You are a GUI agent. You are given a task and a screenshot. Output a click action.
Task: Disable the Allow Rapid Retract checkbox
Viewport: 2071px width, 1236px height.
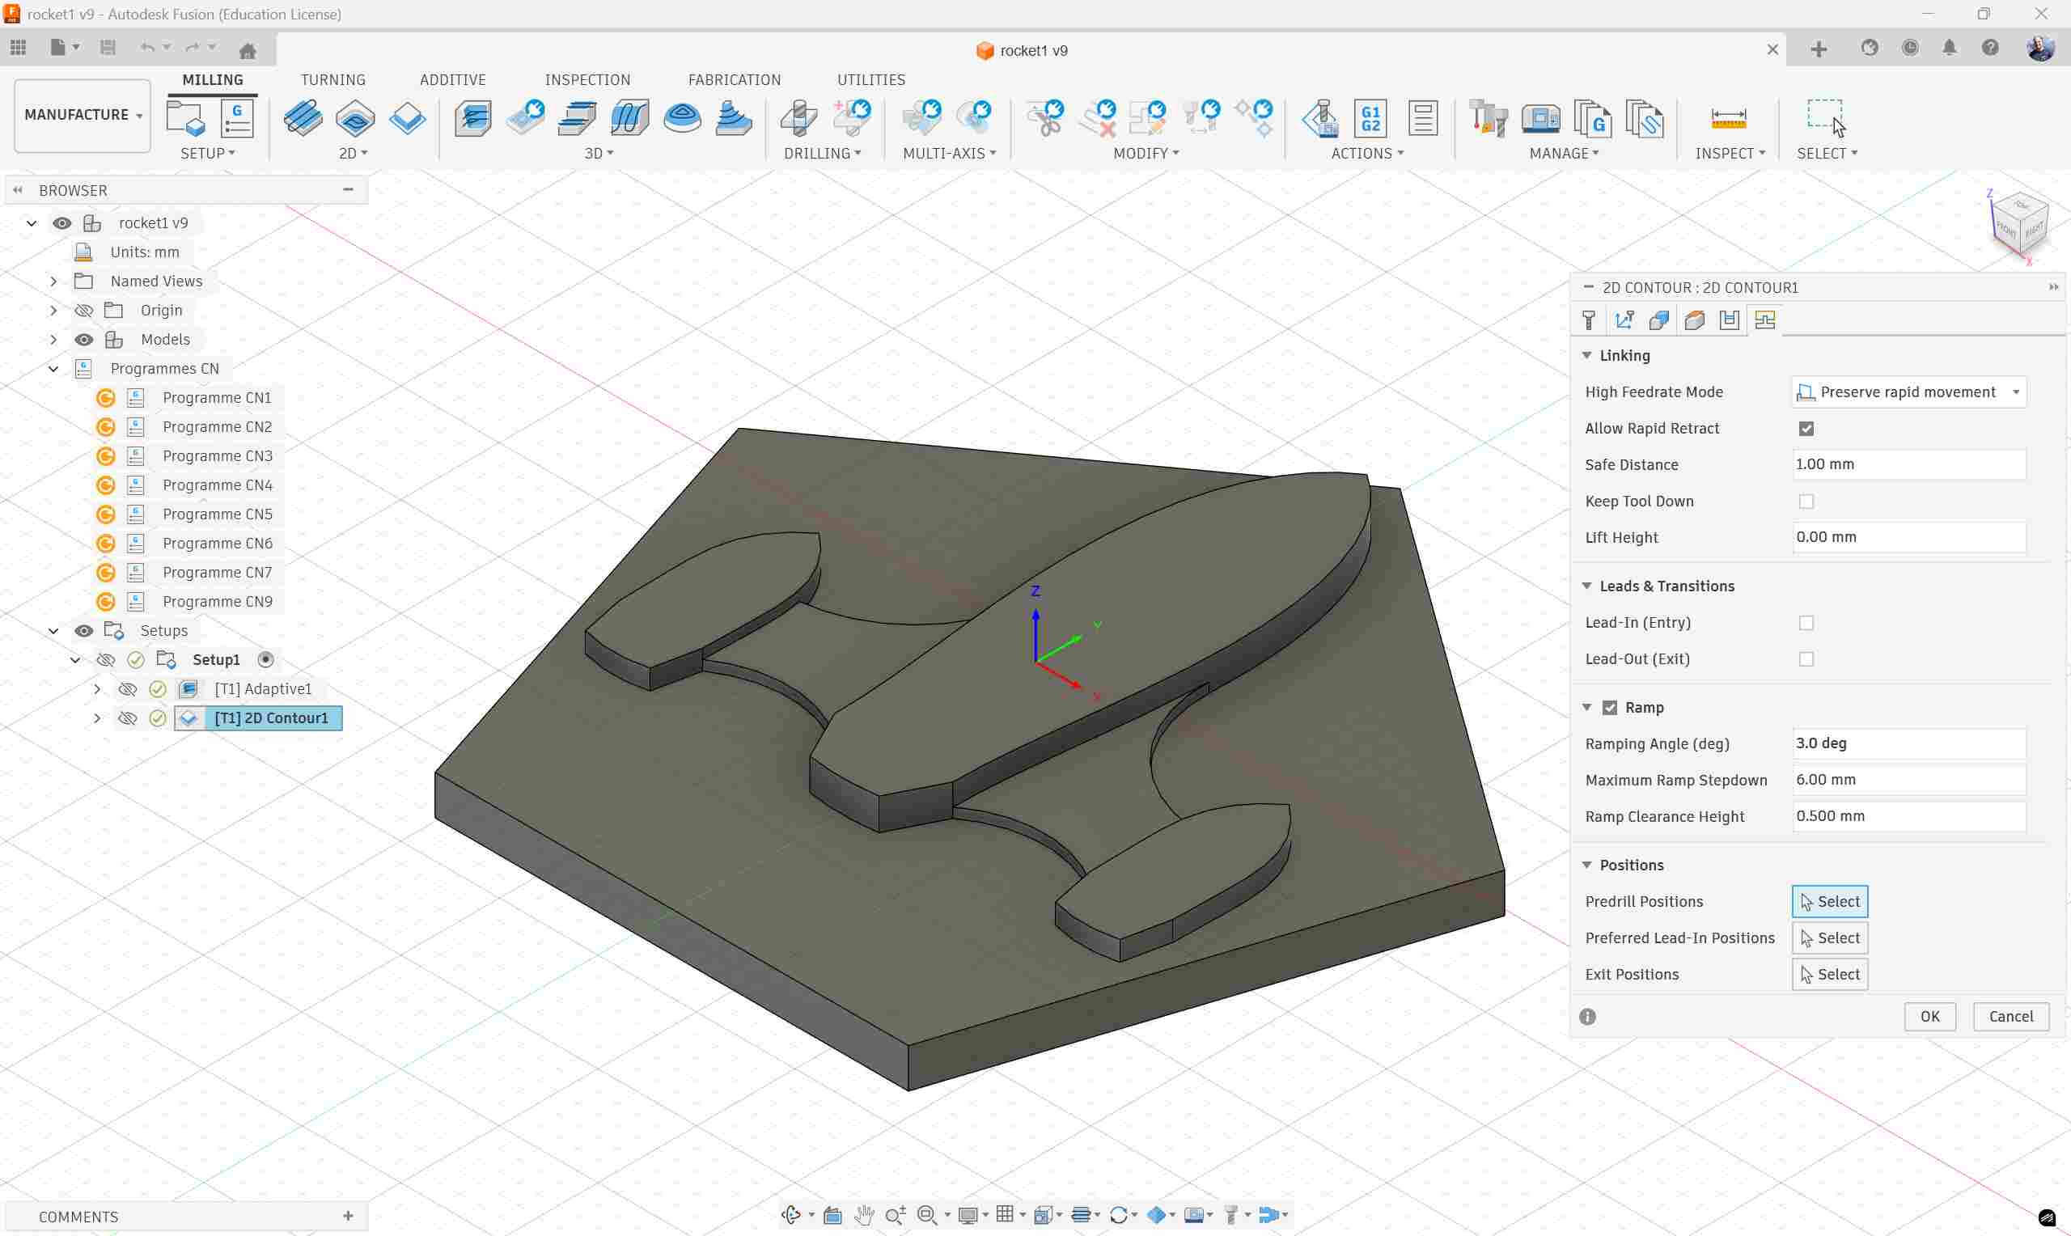[x=1806, y=428]
